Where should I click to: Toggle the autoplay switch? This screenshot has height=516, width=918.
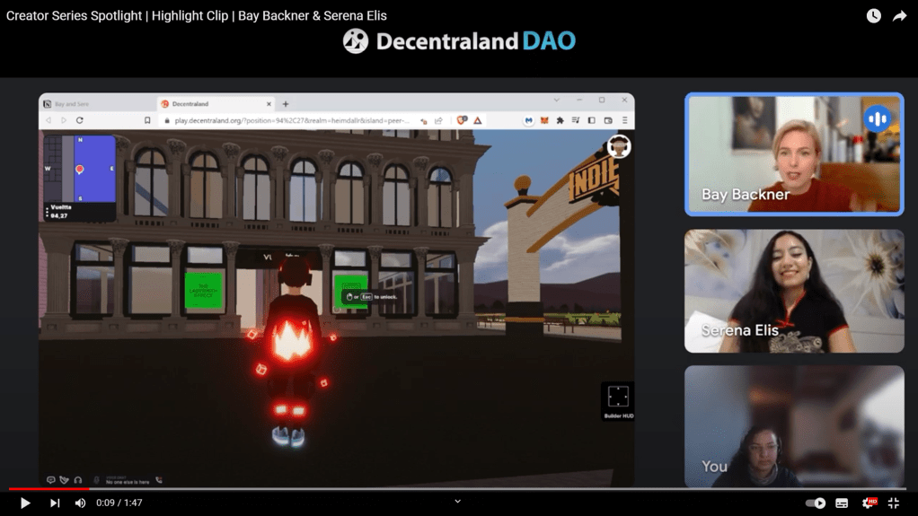(x=816, y=503)
